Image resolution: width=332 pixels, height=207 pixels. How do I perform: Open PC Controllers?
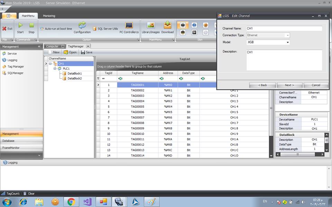pos(129,28)
